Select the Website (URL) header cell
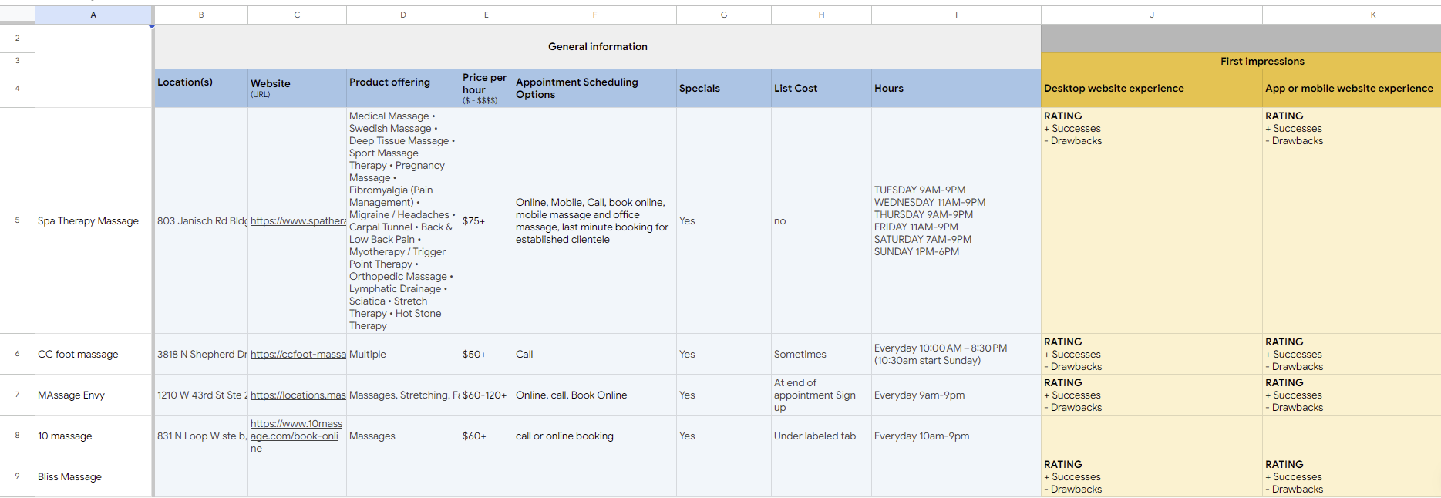Screen dimensions: 1441x498 [x=297, y=88]
